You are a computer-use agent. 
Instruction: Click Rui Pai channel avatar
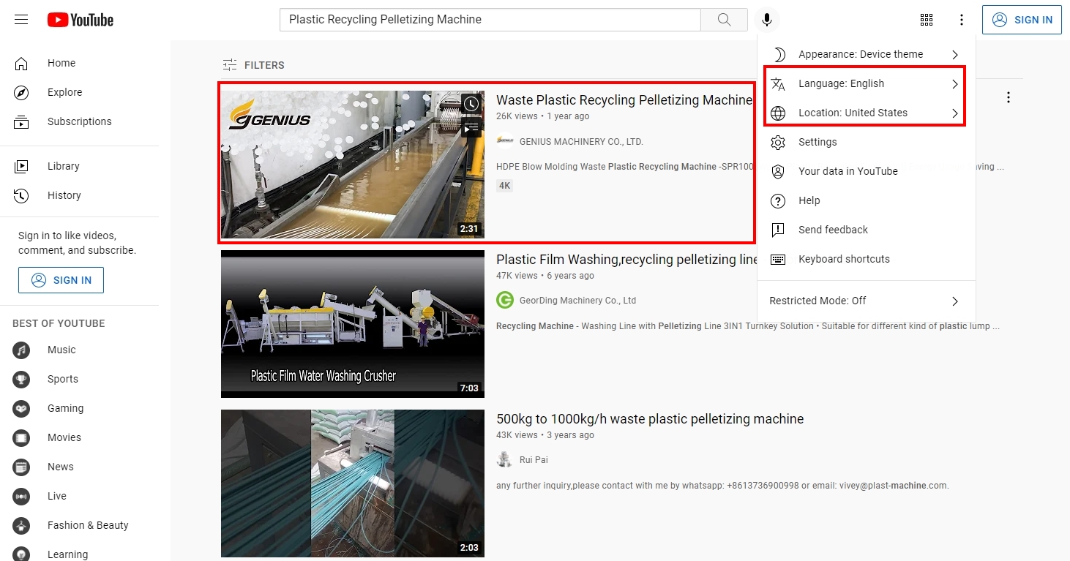tap(504, 459)
